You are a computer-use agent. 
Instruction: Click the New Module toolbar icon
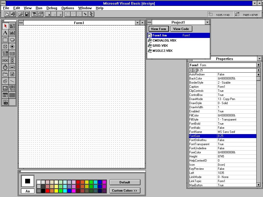(13, 14)
